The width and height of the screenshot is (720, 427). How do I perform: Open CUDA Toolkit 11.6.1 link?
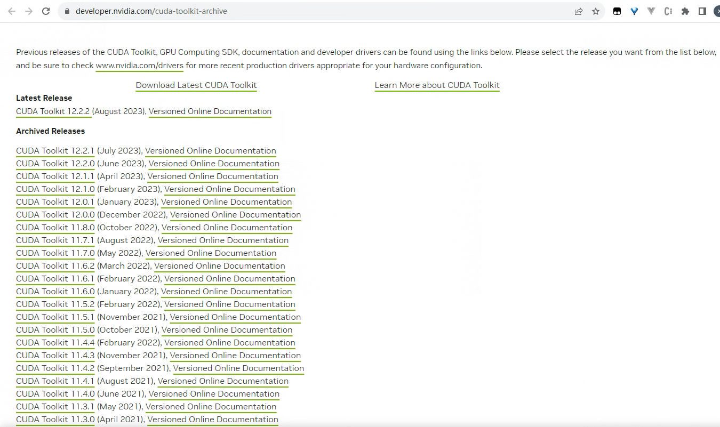click(x=55, y=279)
